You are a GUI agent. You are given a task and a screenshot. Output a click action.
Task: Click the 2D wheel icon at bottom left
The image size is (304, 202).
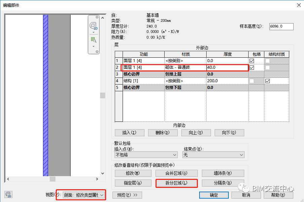(x=8, y=194)
